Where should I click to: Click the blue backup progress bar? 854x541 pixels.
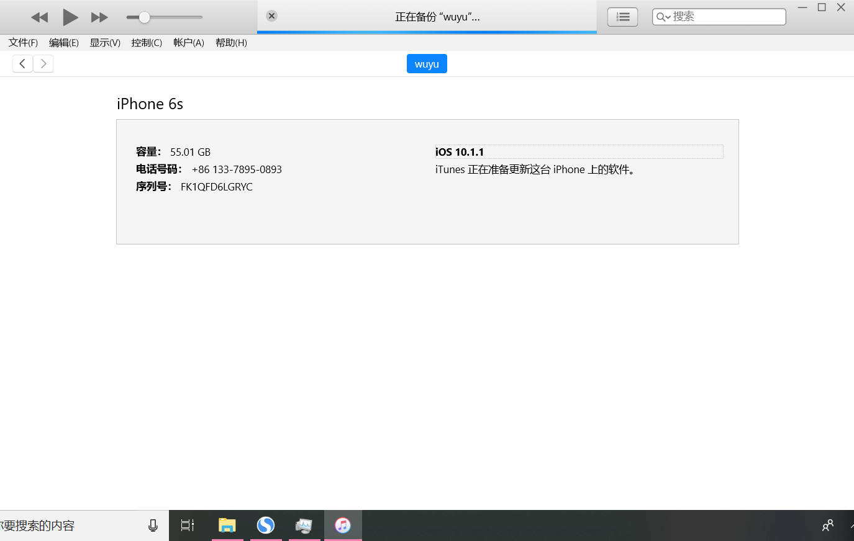pyautogui.click(x=427, y=32)
